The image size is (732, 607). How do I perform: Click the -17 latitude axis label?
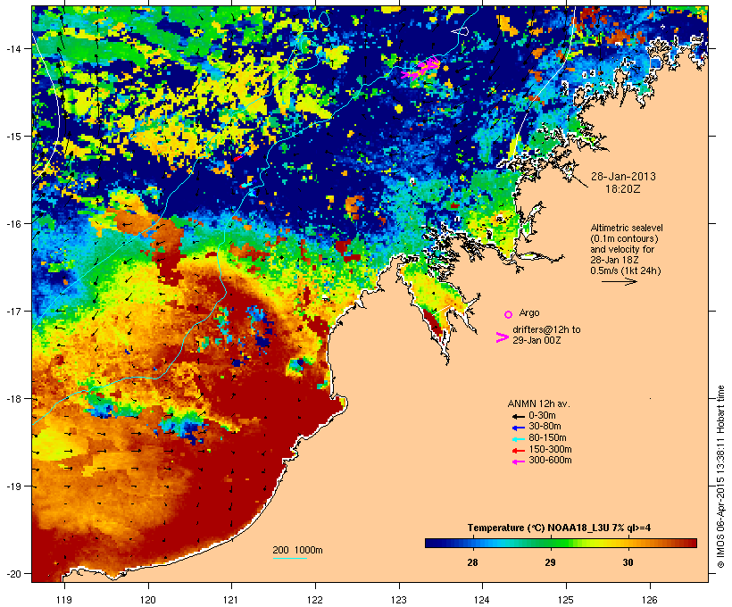tap(12, 312)
